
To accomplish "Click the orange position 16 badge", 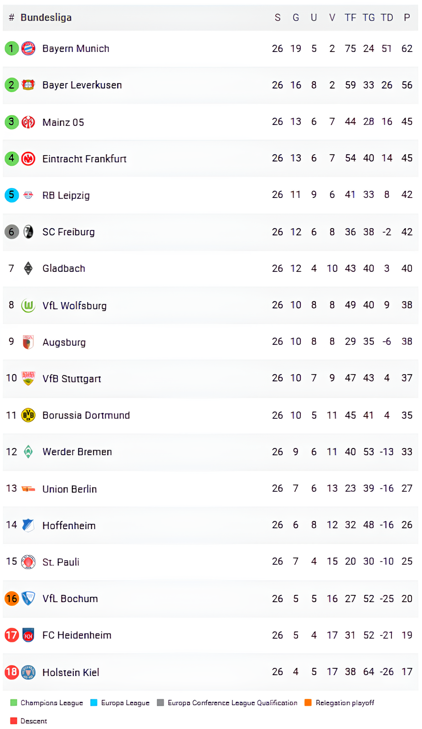I will click(x=11, y=599).
